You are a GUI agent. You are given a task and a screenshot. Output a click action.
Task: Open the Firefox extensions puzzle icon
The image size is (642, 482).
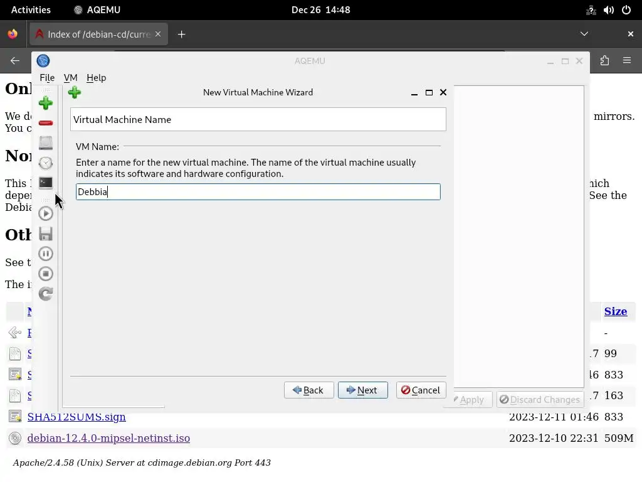pos(605,61)
